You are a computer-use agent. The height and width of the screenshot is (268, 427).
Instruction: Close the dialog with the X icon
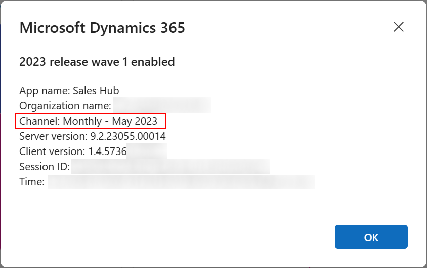[x=398, y=27]
